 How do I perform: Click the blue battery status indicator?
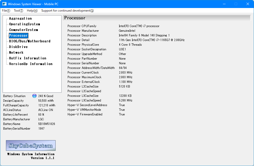point(34,96)
